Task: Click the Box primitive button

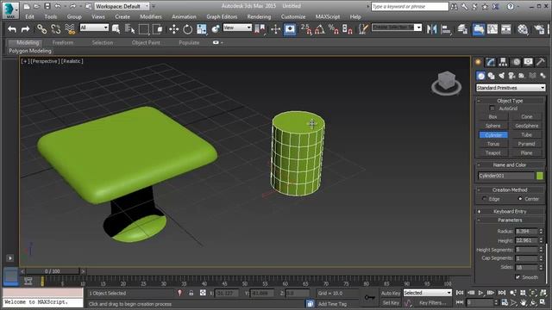Action: pos(492,117)
